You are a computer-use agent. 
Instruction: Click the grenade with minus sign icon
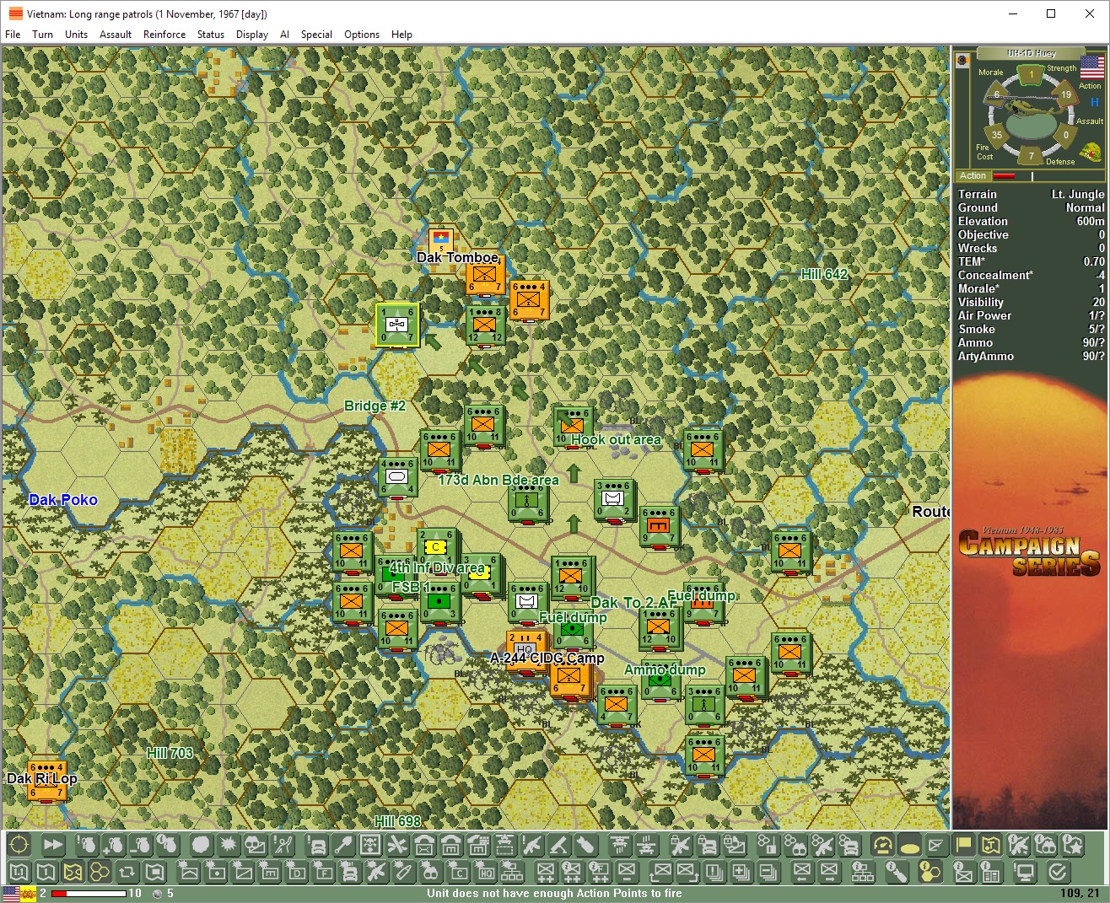pyautogui.click(x=141, y=845)
